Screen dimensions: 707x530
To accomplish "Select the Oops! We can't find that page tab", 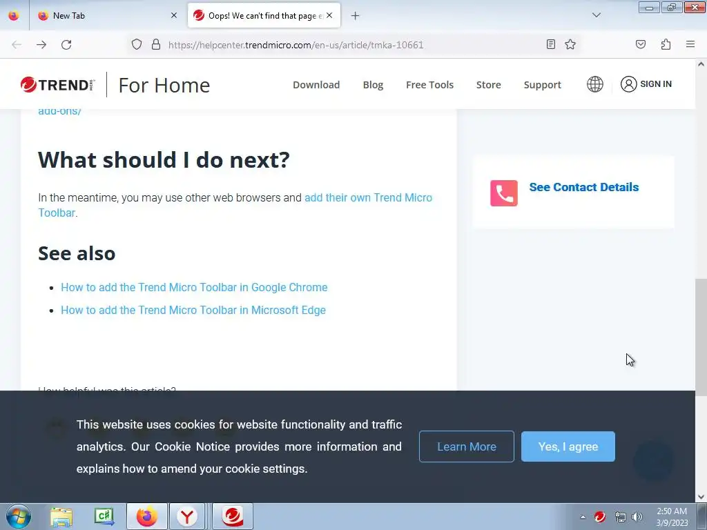I will (264, 15).
